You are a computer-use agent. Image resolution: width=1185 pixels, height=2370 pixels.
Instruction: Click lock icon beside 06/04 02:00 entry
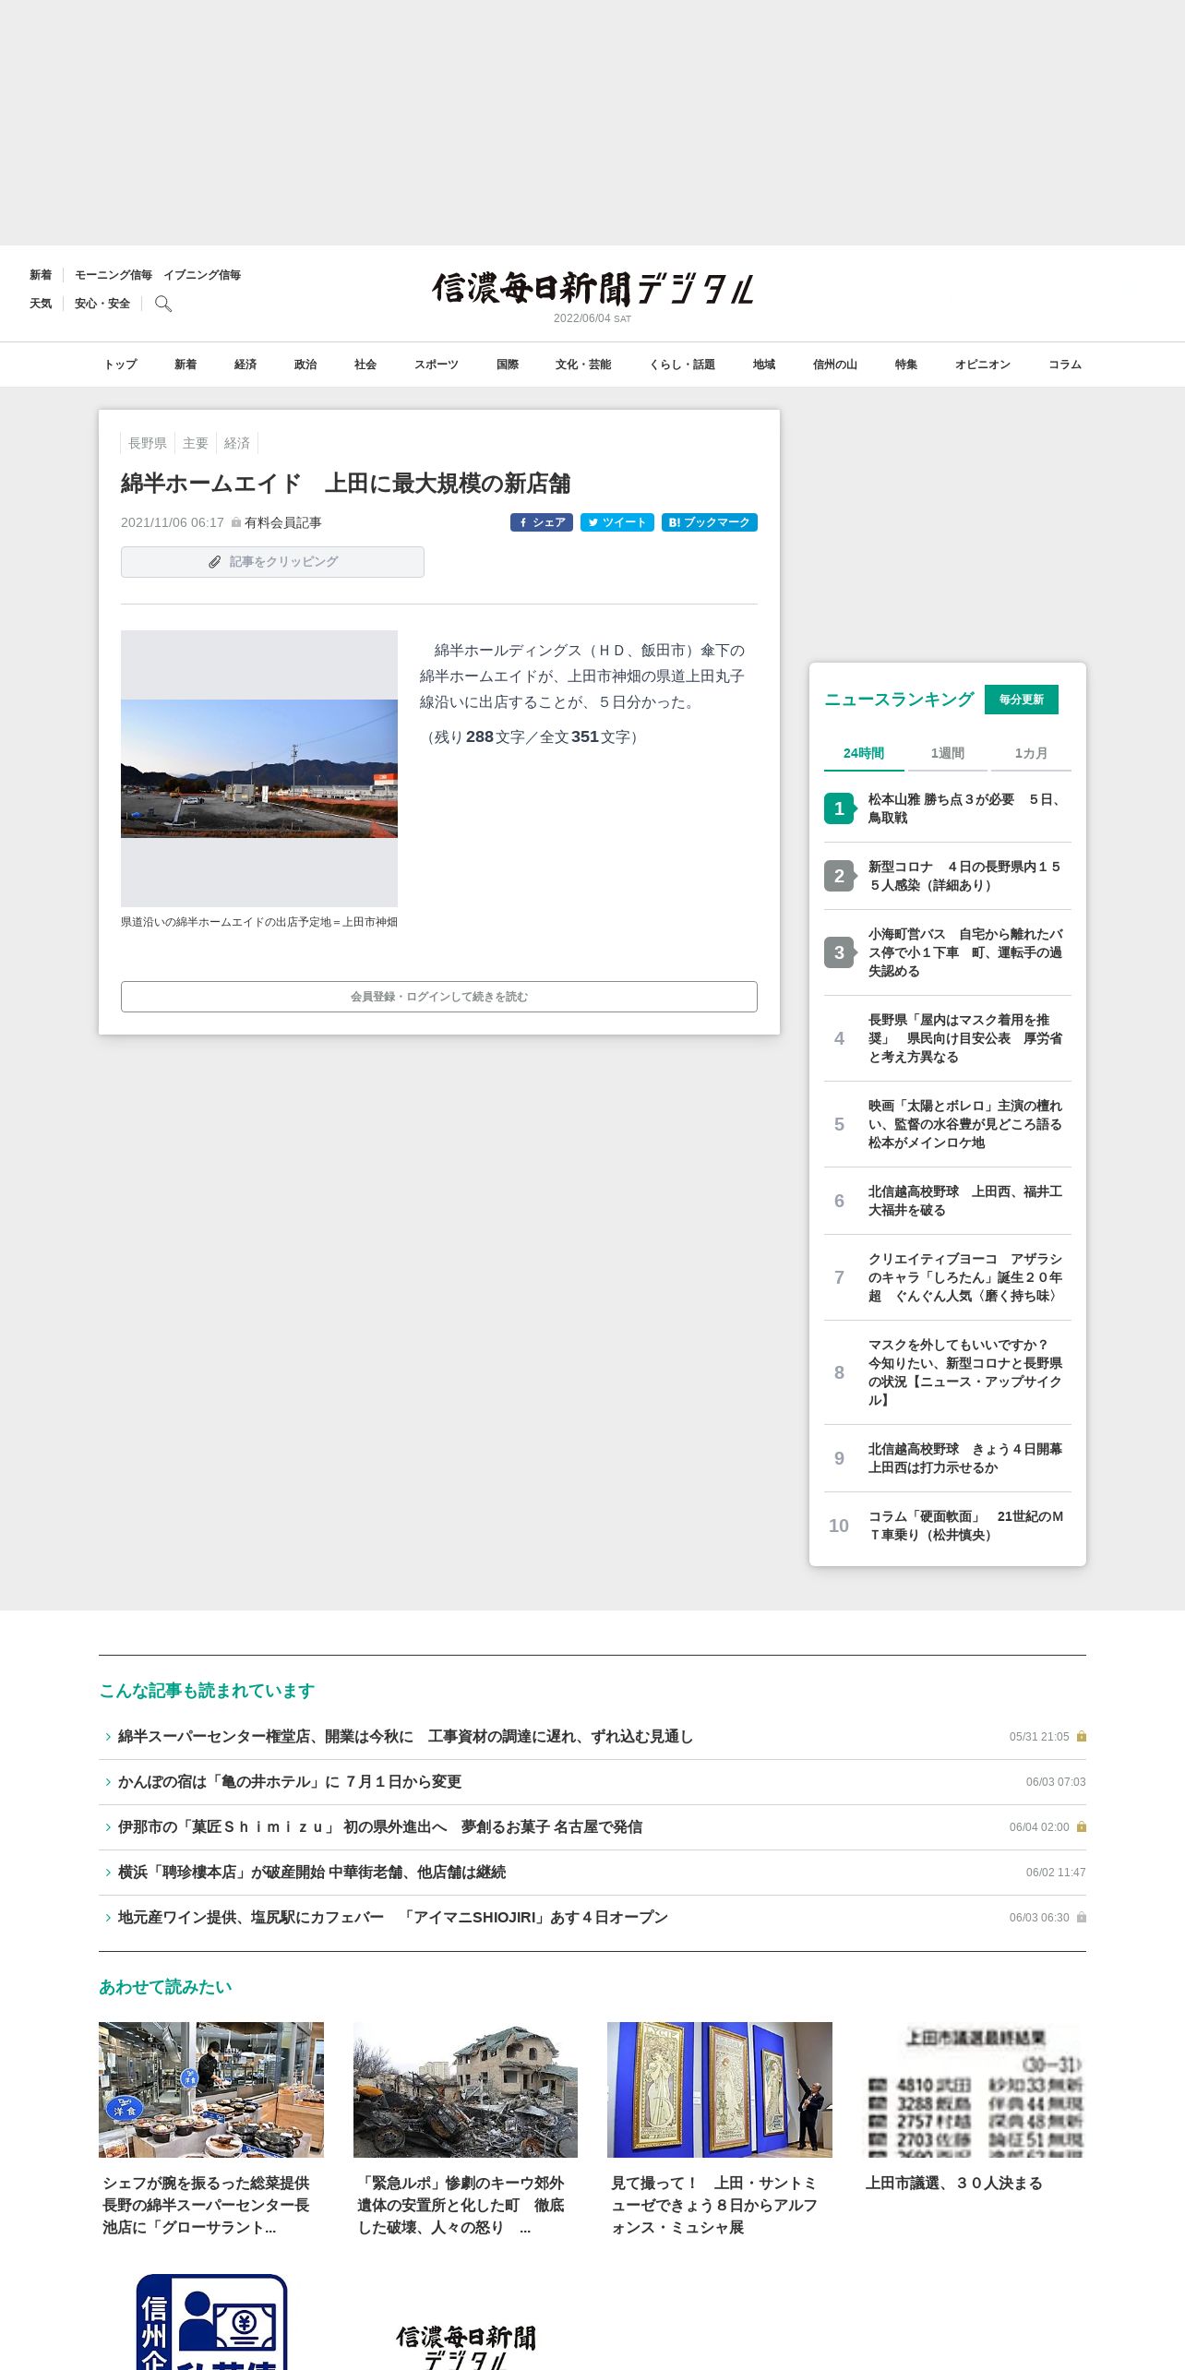point(1082,1827)
